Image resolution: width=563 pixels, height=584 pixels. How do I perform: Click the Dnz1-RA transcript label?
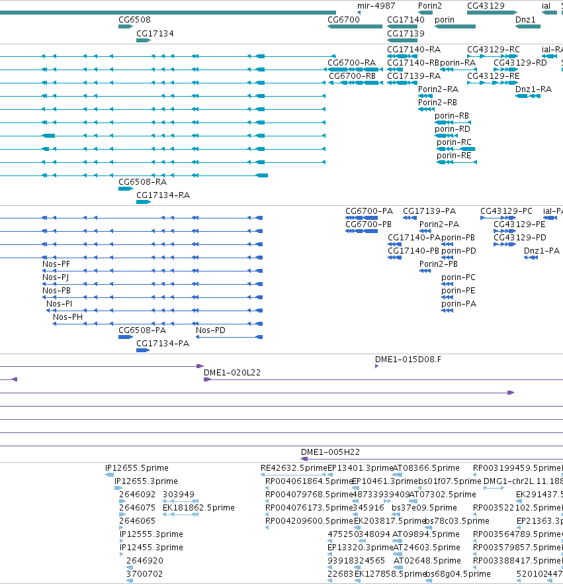534,89
